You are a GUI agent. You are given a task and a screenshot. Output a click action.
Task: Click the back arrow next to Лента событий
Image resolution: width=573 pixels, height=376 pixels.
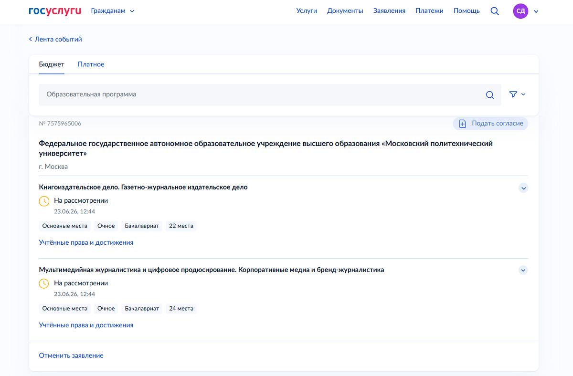pos(31,39)
